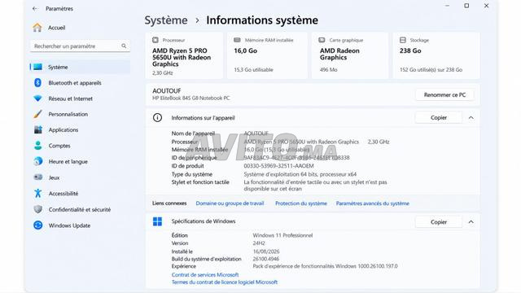Image resolution: width=521 pixels, height=293 pixels.
Task: Click the Windows 11 Professionnel edition value
Action: 282,235
